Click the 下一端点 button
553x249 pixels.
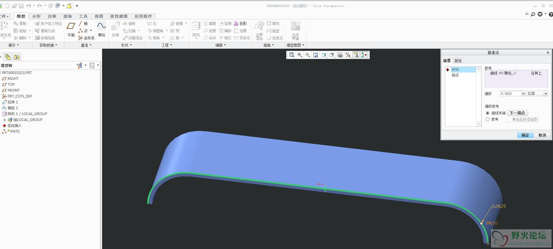click(517, 113)
